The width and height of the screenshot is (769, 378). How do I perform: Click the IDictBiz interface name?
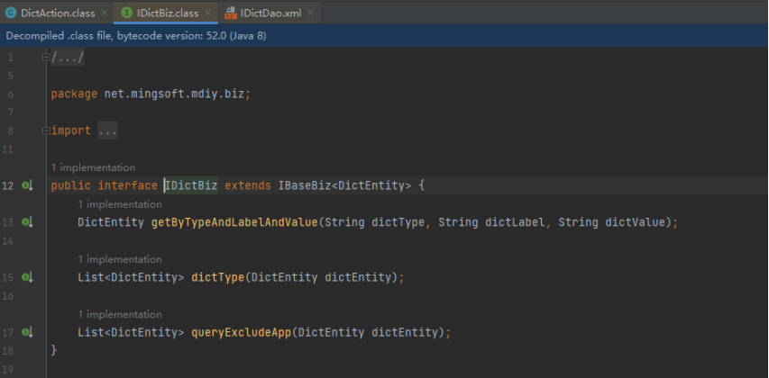191,185
